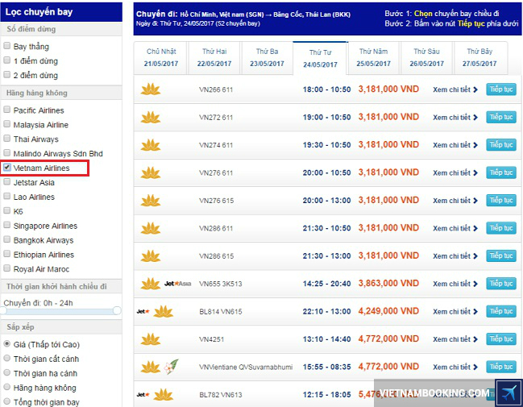Select Singapore Airlines checkbox
Viewport: 523px width, 407px height.
pos(6,225)
